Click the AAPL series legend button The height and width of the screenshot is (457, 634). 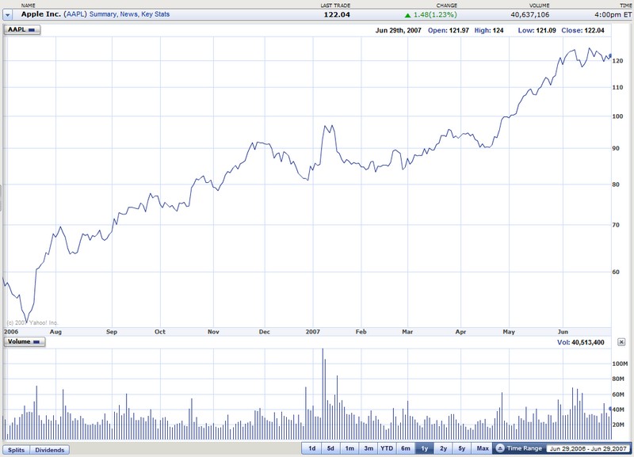click(22, 29)
